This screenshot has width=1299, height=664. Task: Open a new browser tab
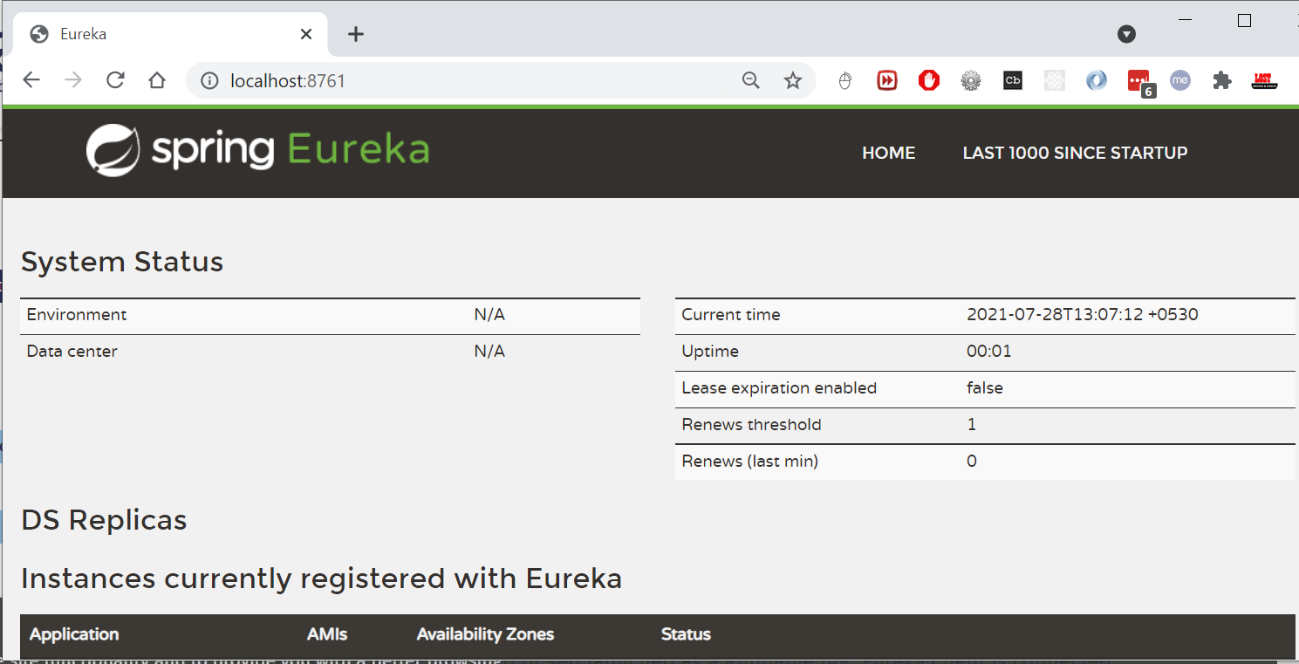tap(355, 34)
